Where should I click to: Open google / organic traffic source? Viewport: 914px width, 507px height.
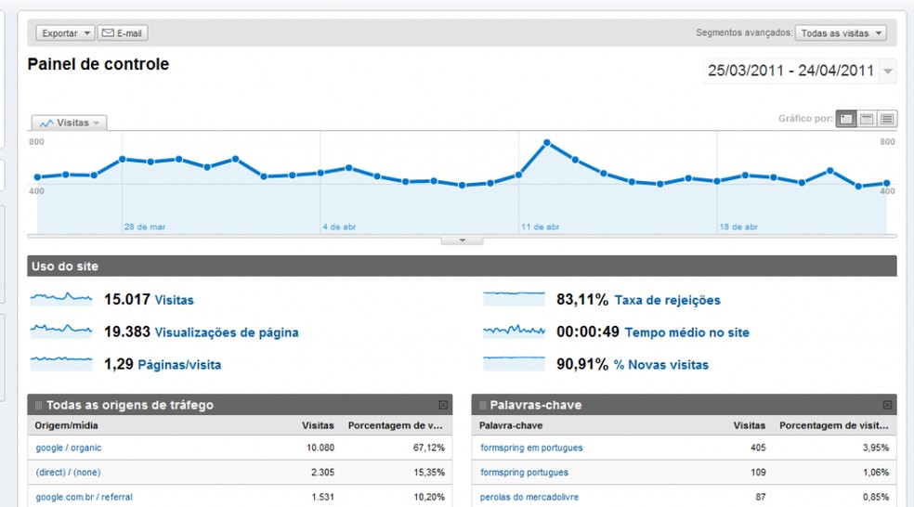68,448
